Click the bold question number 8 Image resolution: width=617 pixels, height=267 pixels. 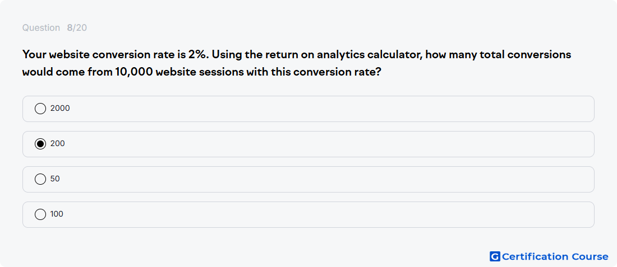click(x=70, y=28)
